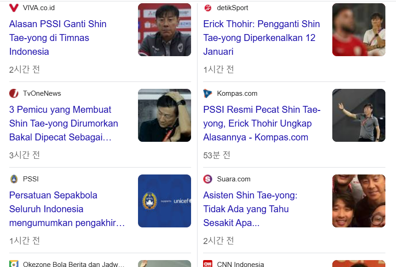Click the VIVA article coach press conference thumbnail

tap(164, 30)
